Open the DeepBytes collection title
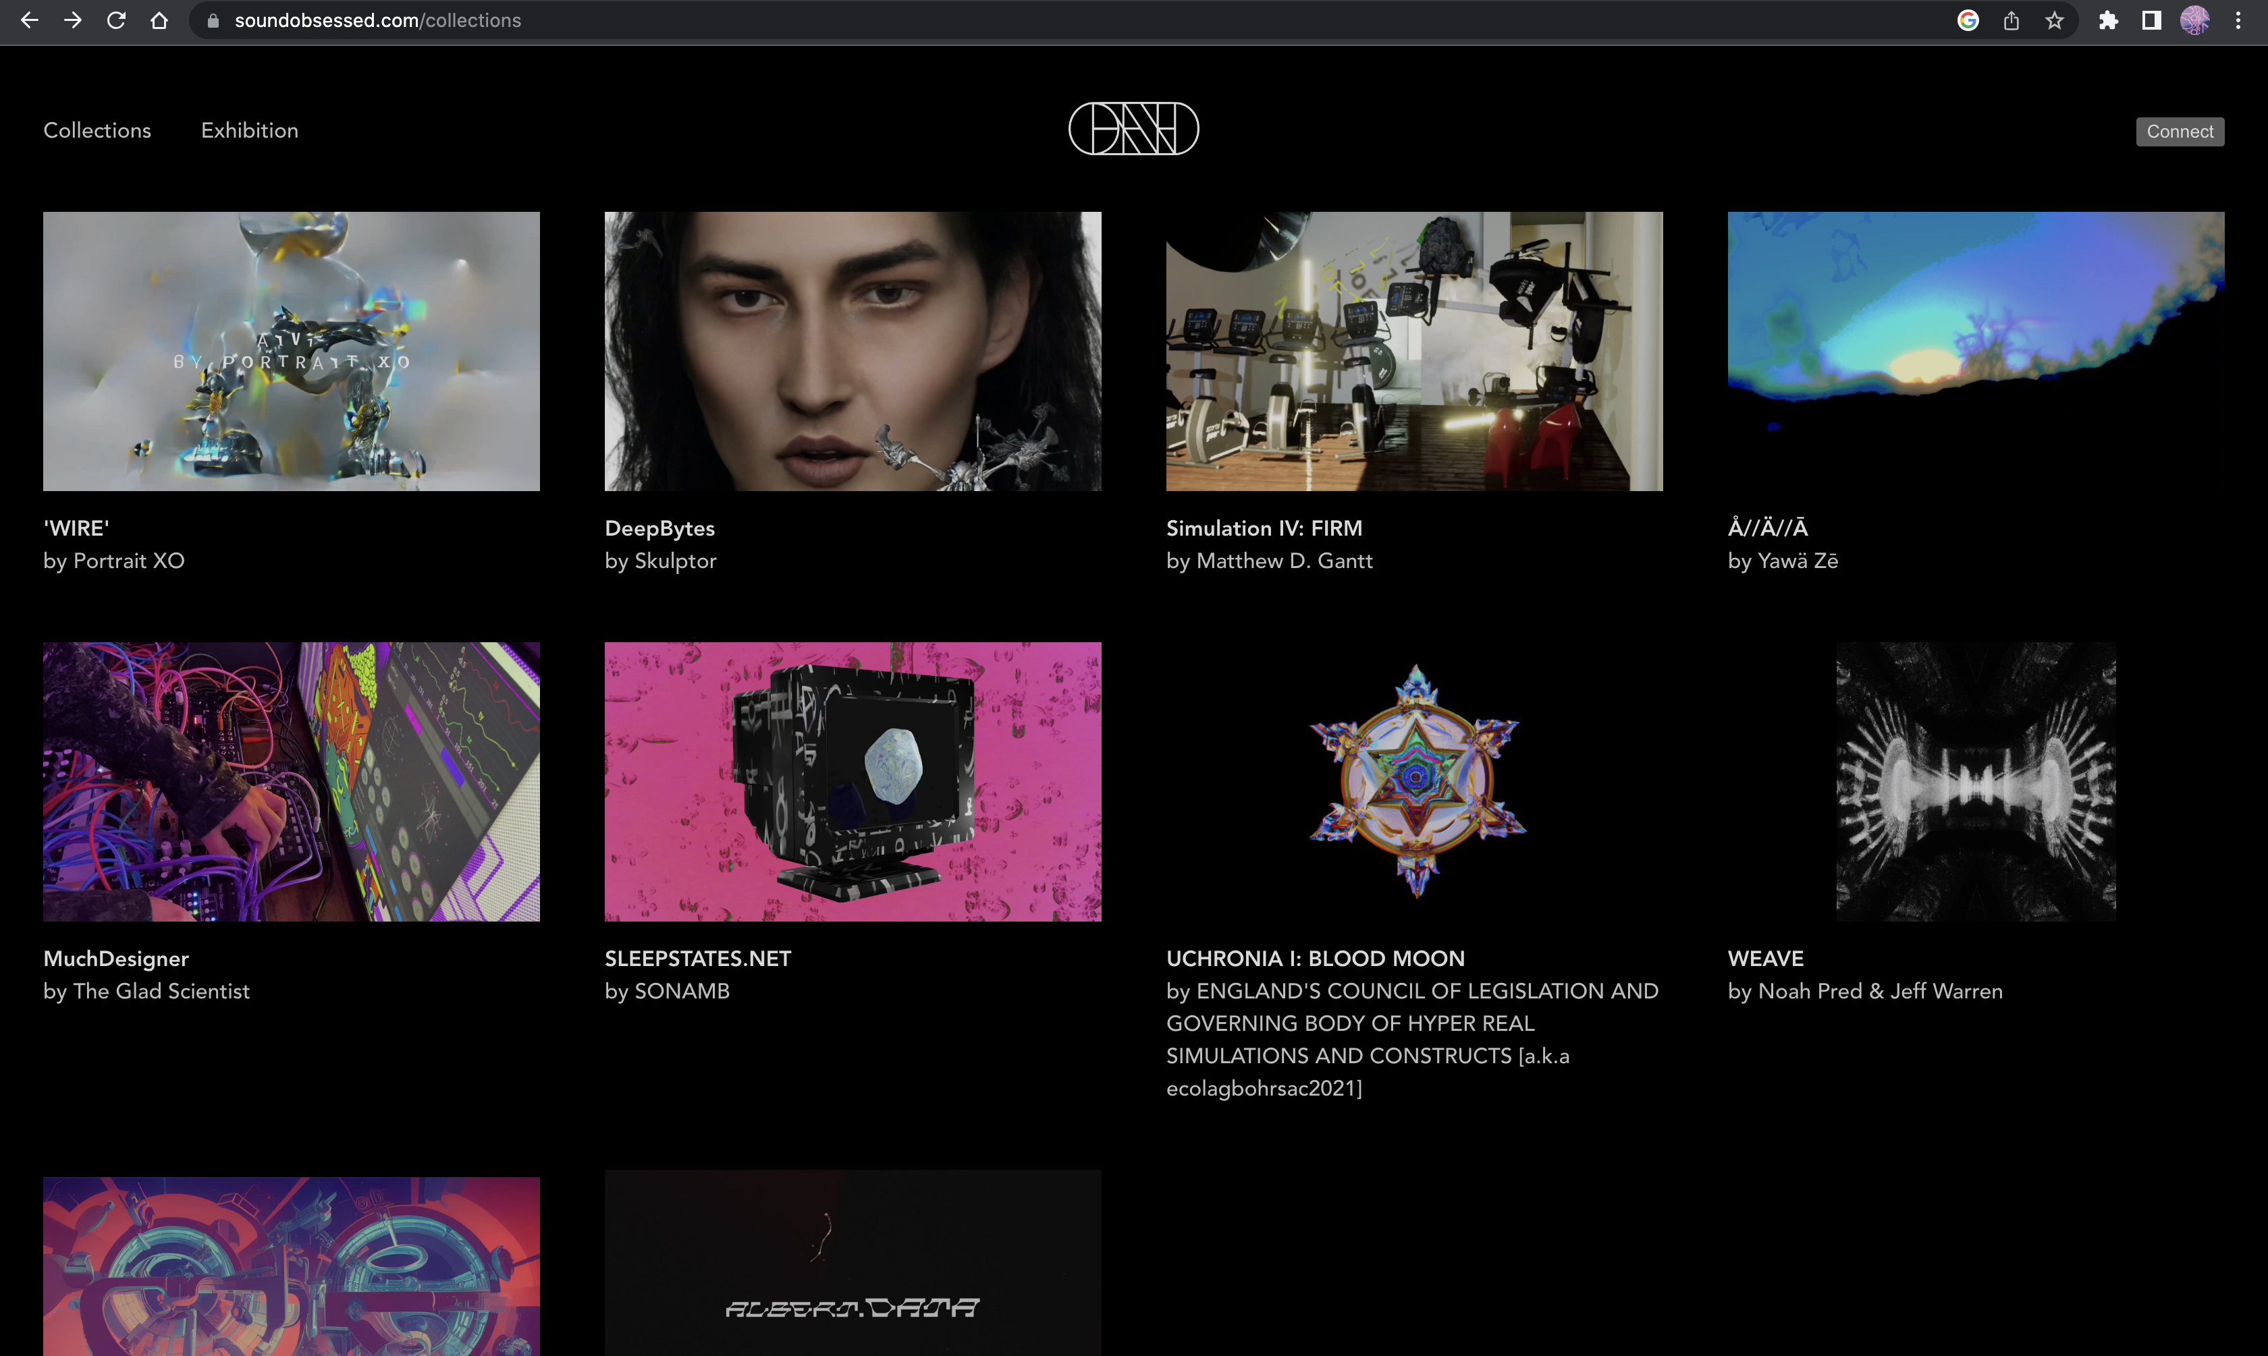The image size is (2268, 1356). [659, 528]
